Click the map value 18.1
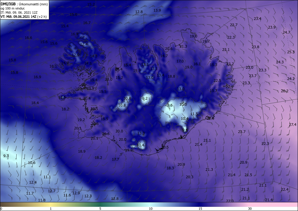 [x=53, y=66]
